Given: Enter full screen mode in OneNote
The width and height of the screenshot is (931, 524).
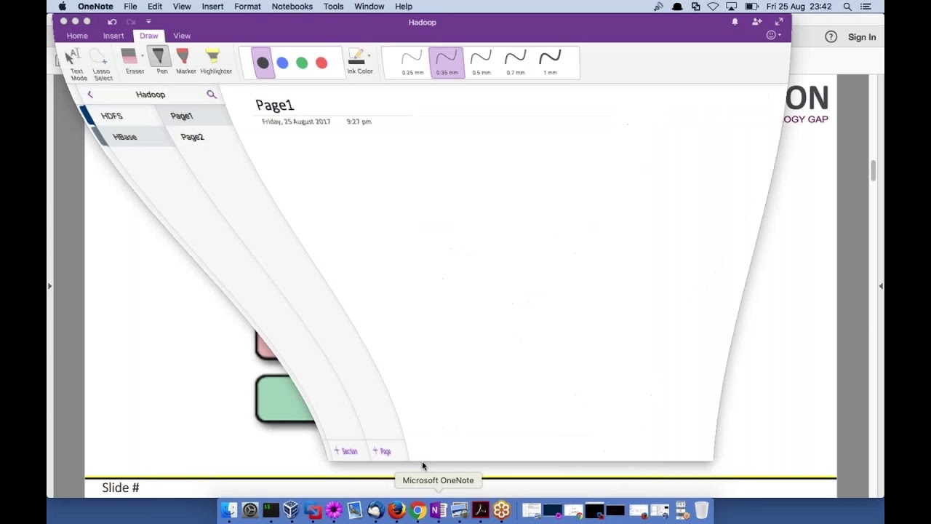Looking at the screenshot, I should click(779, 22).
